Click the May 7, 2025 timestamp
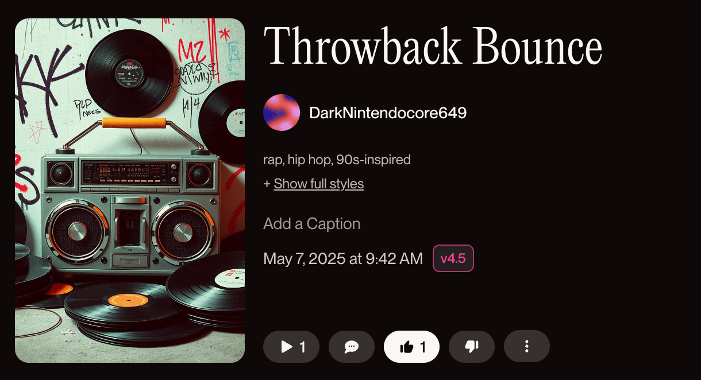Screen dimensions: 701x380 point(343,259)
